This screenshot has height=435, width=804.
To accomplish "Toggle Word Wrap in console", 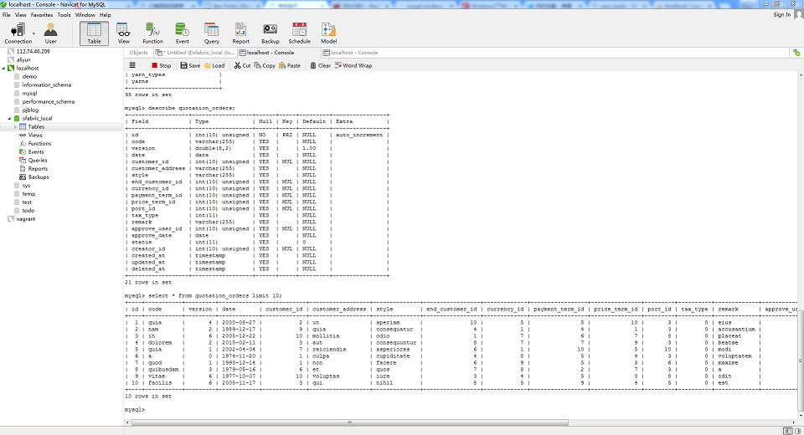I will pos(353,65).
